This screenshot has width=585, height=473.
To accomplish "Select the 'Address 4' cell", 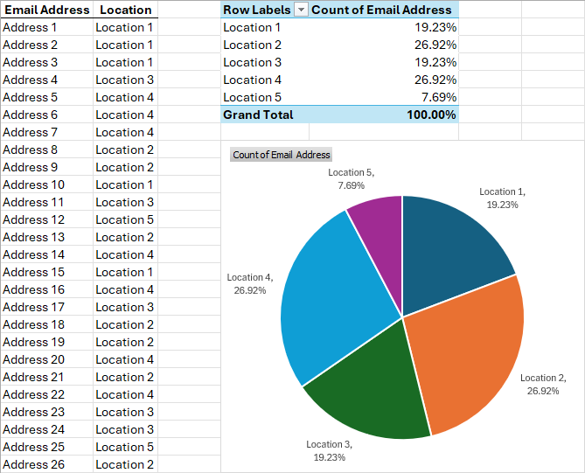I will [46, 80].
